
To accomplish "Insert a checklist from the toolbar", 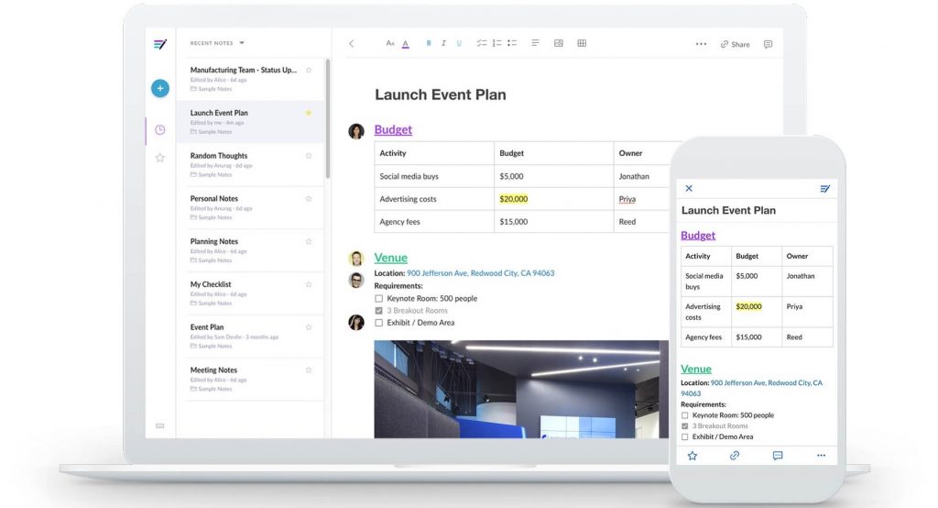I will (482, 43).
